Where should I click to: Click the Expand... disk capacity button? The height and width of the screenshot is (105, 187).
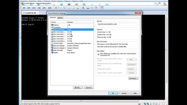pyautogui.click(x=132, y=69)
